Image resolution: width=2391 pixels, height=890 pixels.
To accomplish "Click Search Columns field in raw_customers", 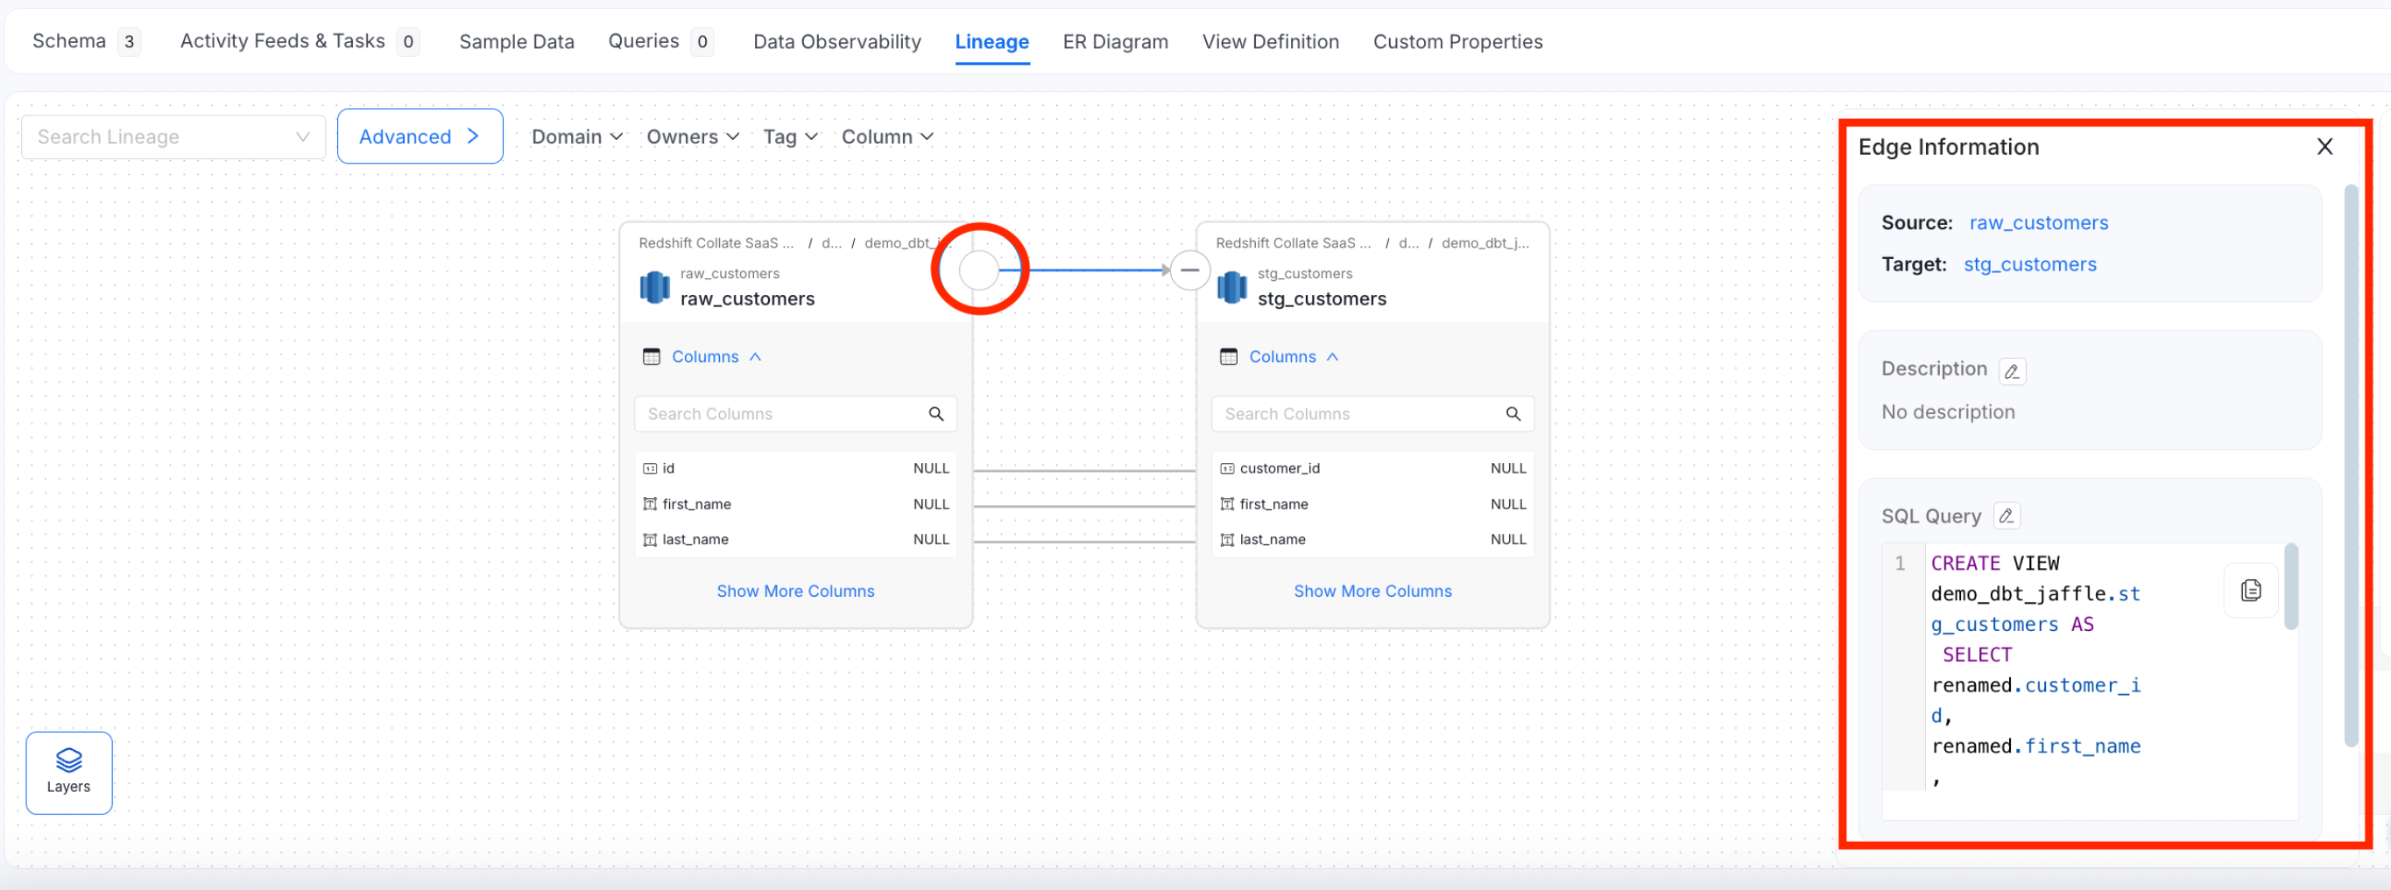I will pyautogui.click(x=795, y=415).
